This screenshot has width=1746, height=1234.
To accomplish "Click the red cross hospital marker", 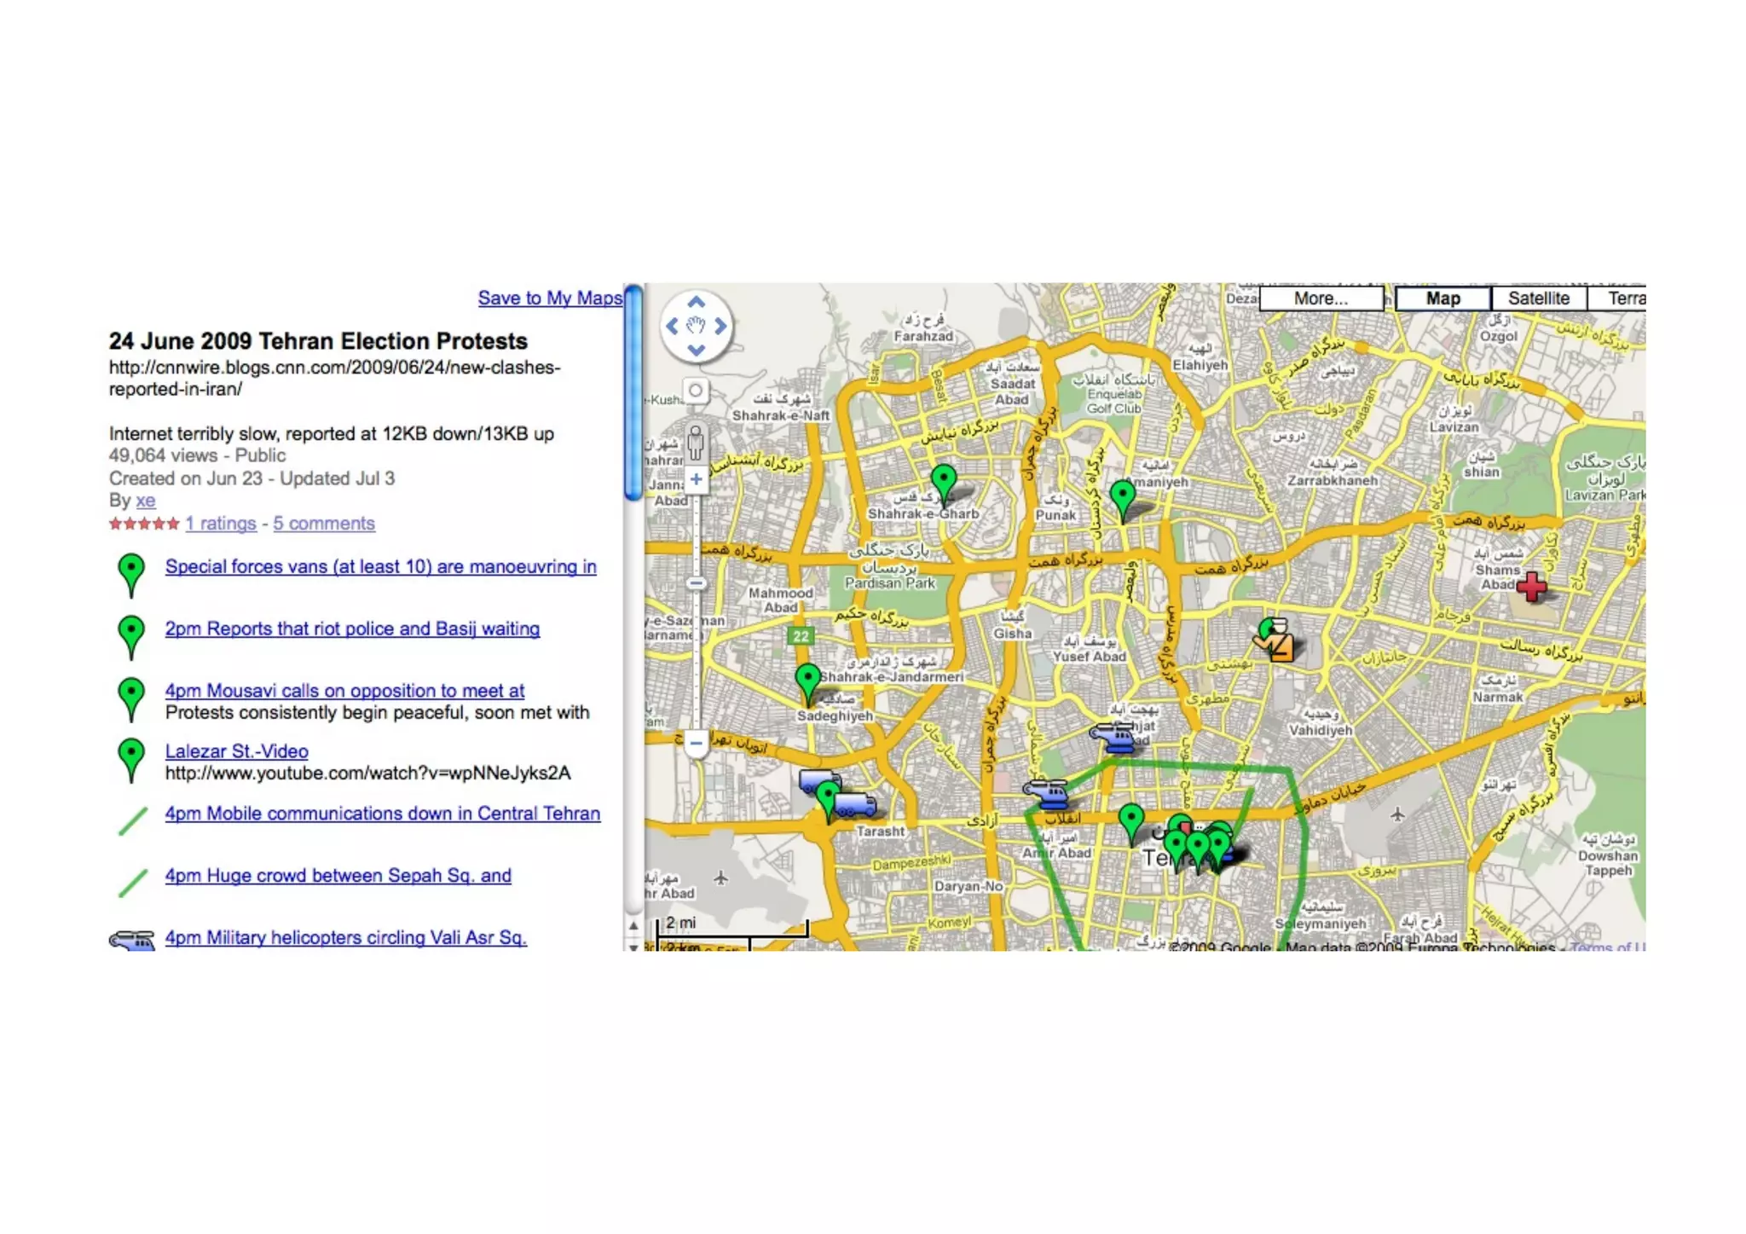I will 1532,587.
